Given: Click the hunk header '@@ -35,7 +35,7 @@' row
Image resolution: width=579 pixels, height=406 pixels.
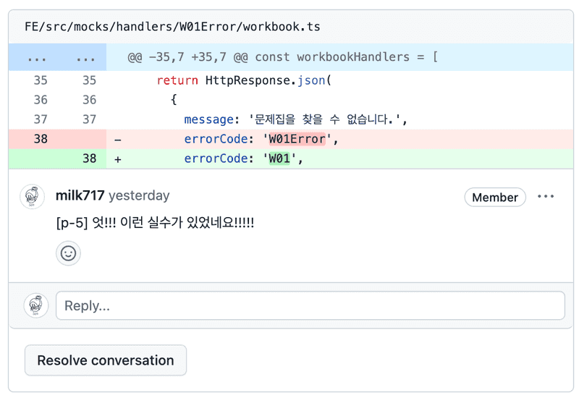Looking at the screenshot, I should (x=282, y=57).
